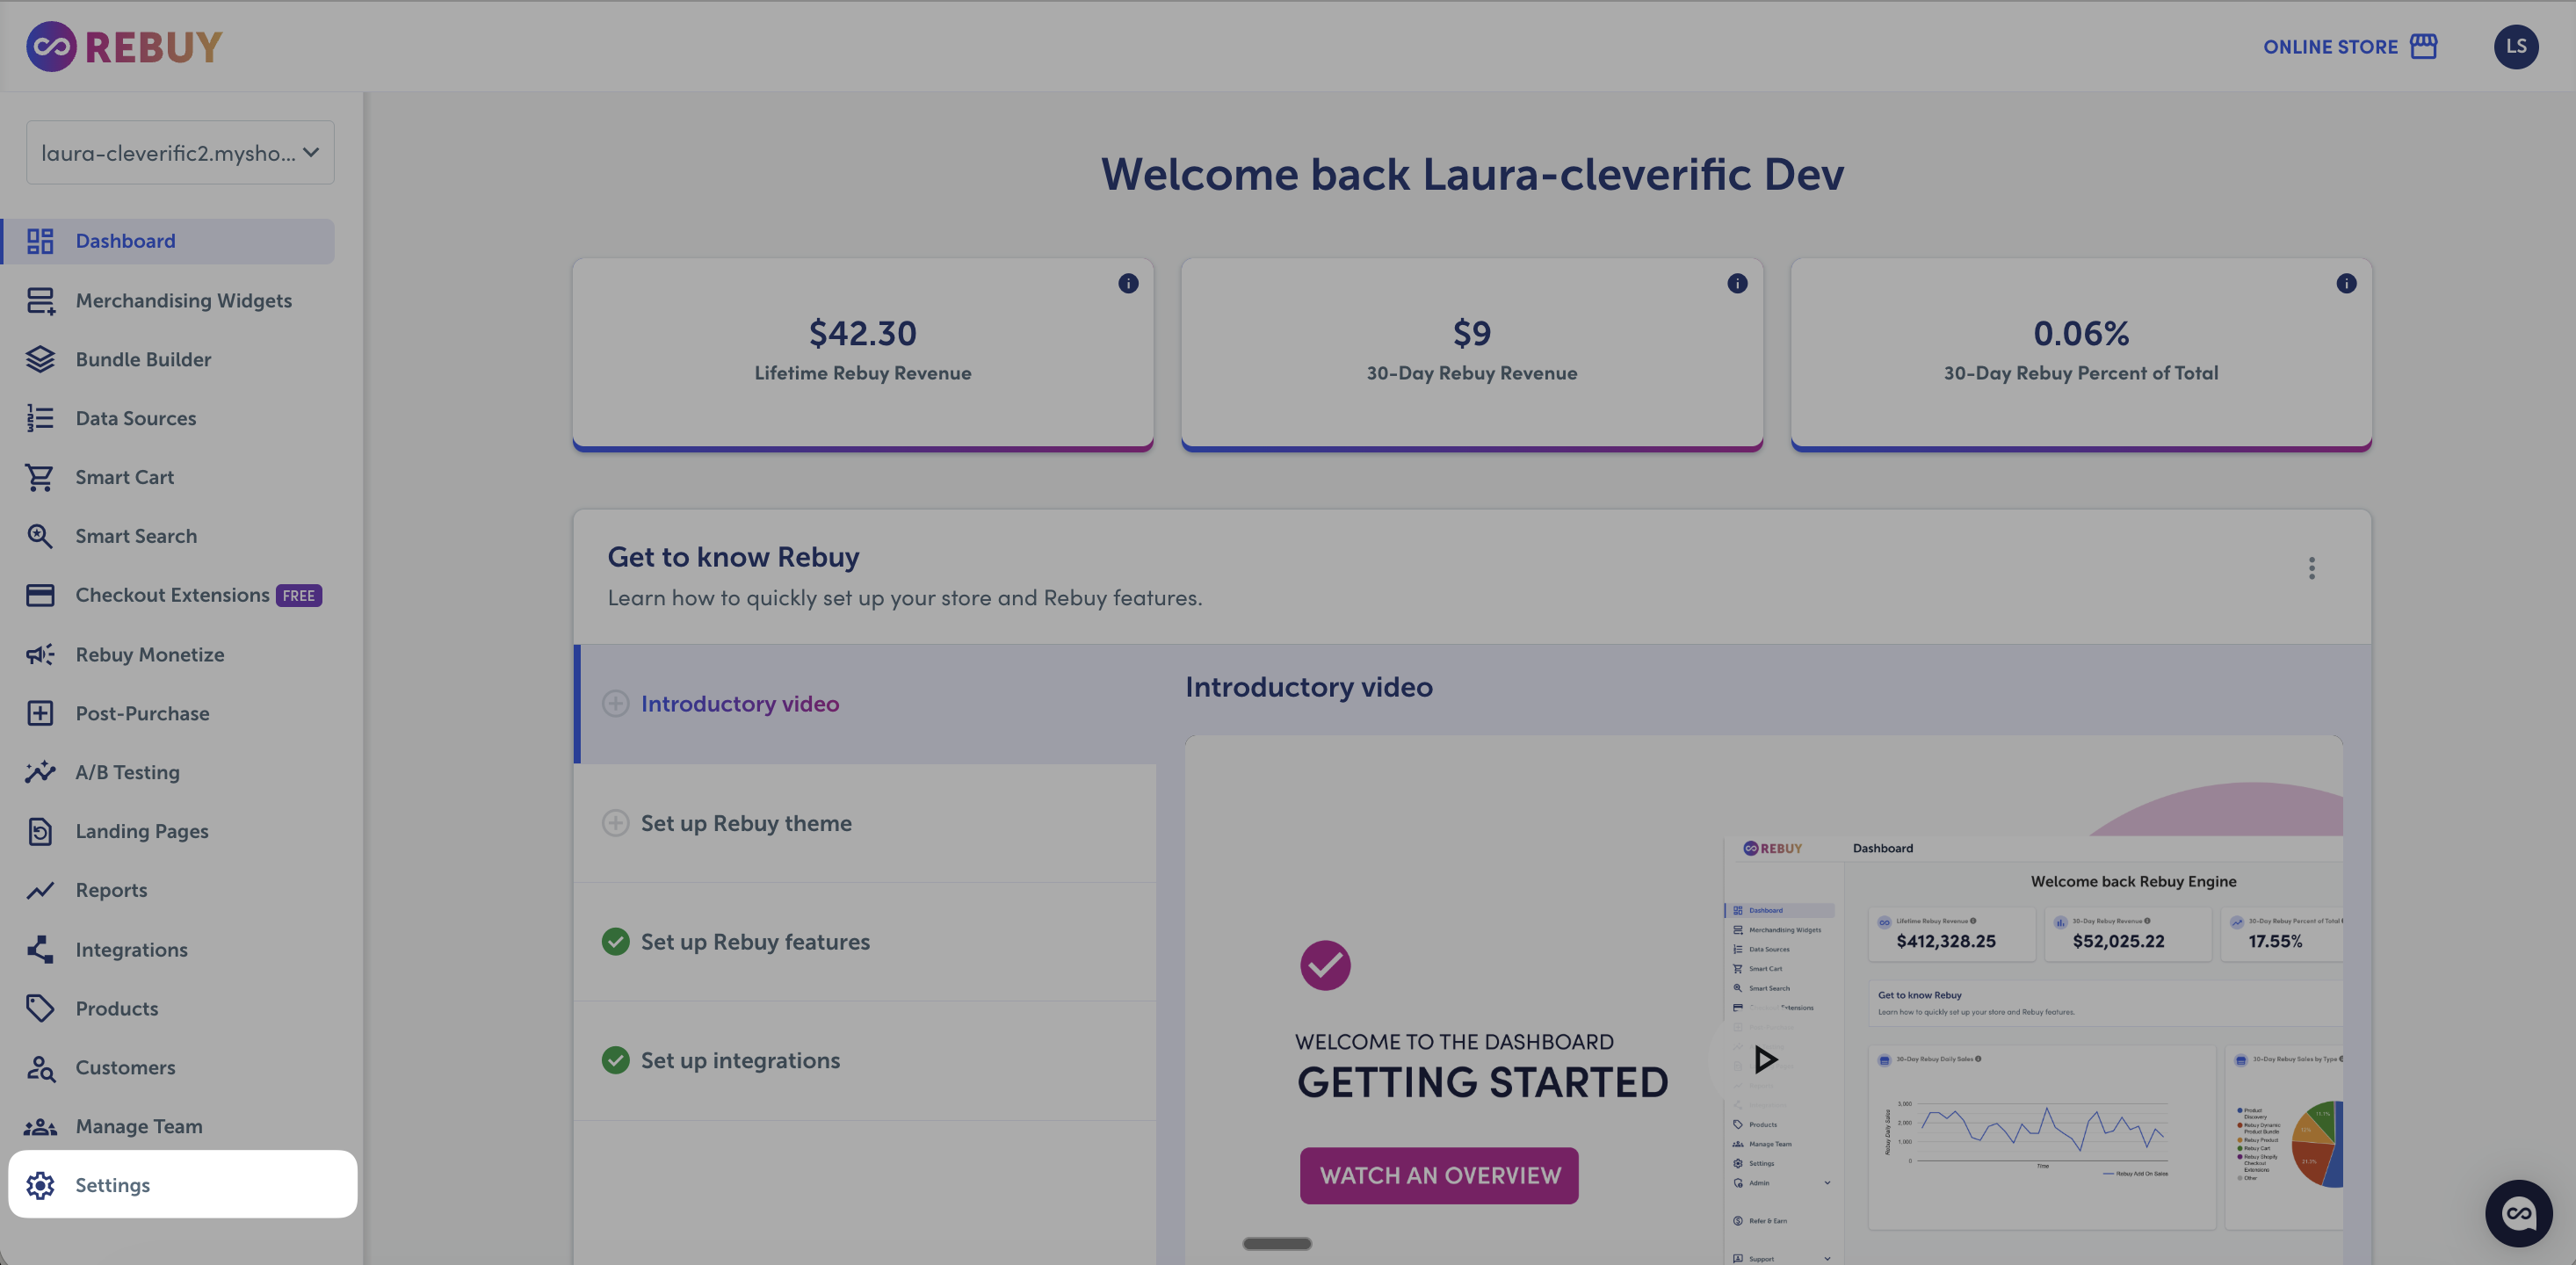Click info icon on 30-Day Rebuy Revenue

pyautogui.click(x=1737, y=284)
